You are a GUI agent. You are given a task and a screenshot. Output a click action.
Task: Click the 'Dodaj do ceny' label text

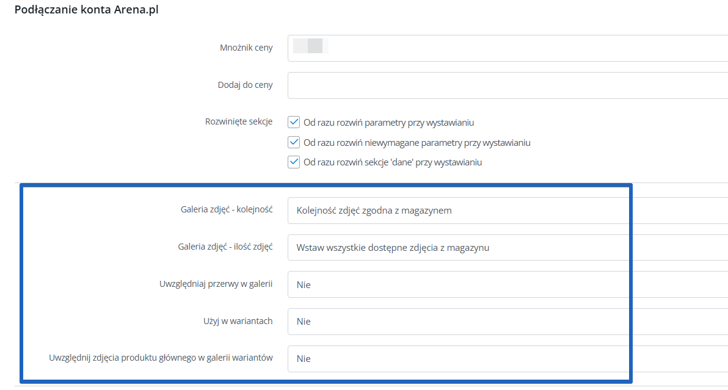(245, 85)
